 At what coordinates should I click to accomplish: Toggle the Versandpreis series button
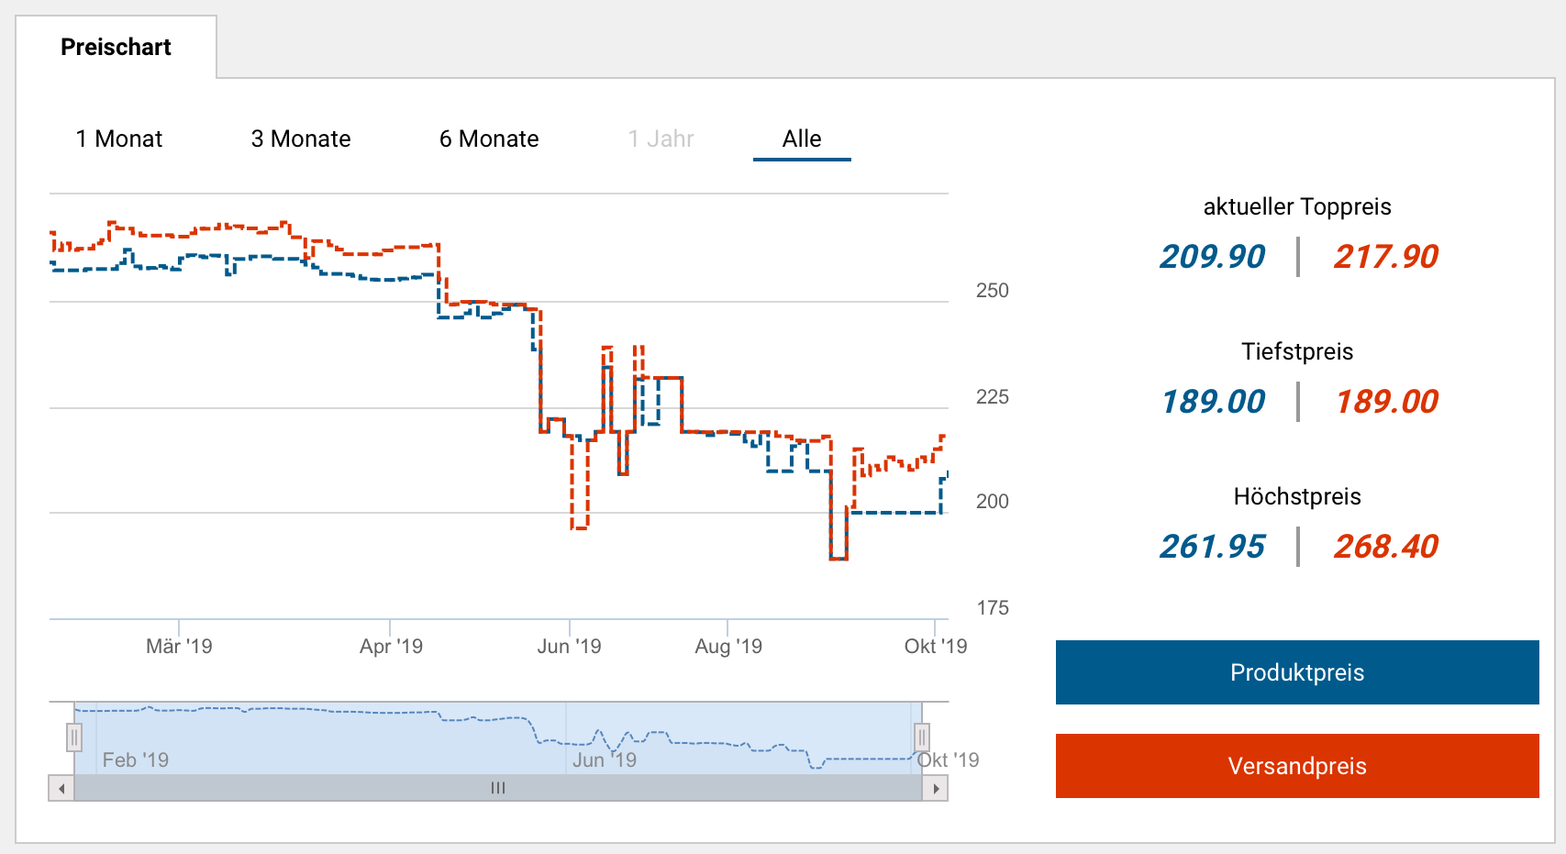point(1297,766)
